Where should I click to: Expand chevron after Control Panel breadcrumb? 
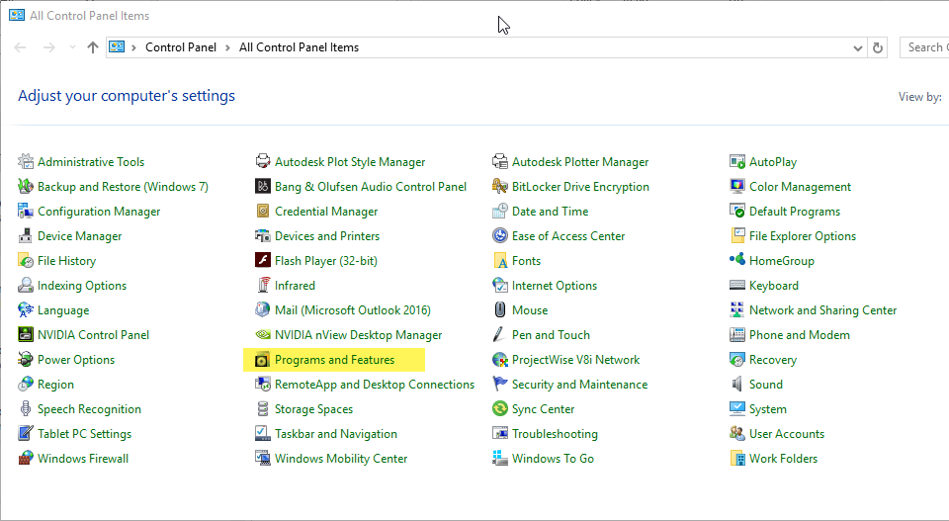pyautogui.click(x=227, y=47)
